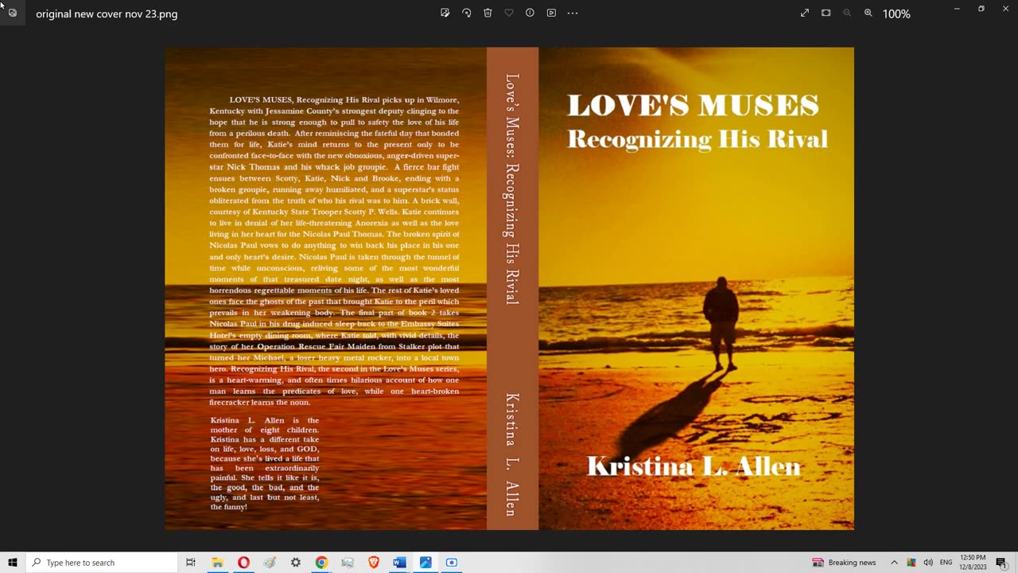Image resolution: width=1018 pixels, height=573 pixels.
Task: Open Edit image tool in Photos toolbar
Action: [445, 13]
